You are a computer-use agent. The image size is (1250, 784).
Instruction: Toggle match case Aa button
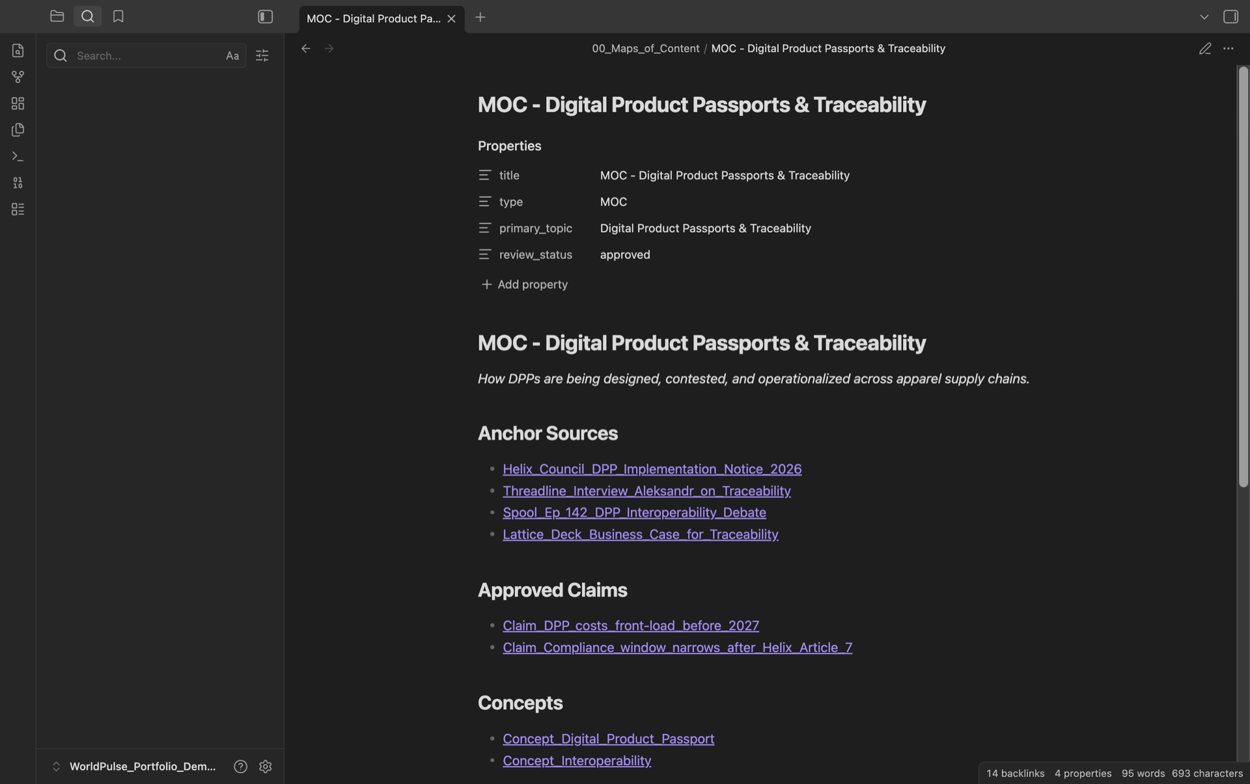pos(232,56)
